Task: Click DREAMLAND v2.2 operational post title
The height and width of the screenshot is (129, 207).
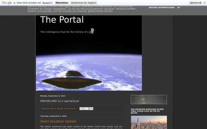Action: 60,101
